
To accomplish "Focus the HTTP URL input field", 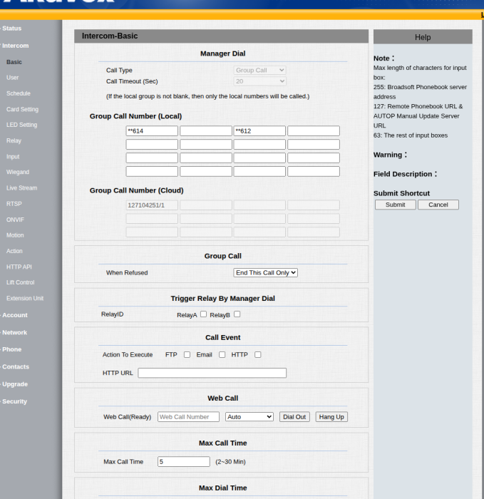I will pyautogui.click(x=212, y=373).
